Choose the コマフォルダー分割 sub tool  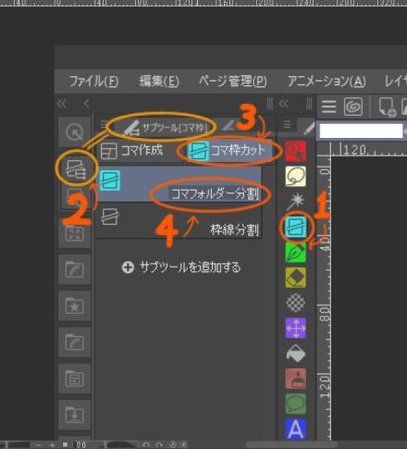coord(180,184)
